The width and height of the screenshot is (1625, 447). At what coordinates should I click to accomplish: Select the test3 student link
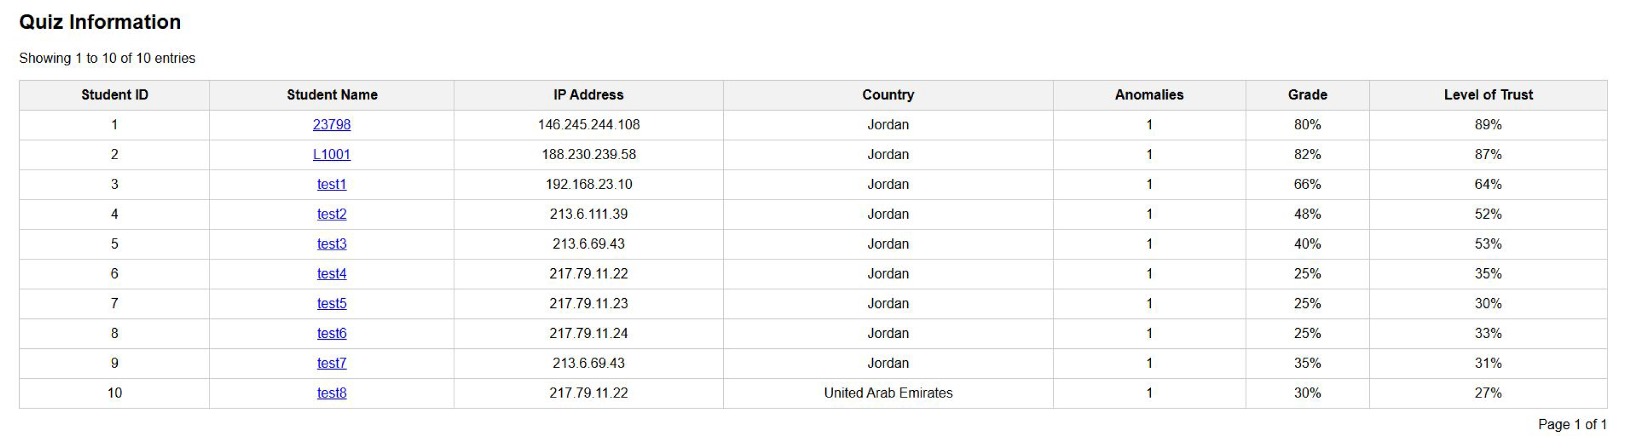(331, 244)
